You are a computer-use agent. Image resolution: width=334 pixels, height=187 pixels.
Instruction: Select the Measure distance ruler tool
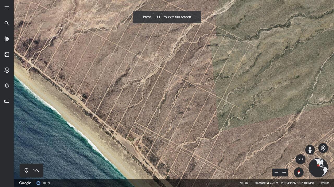click(x=7, y=101)
